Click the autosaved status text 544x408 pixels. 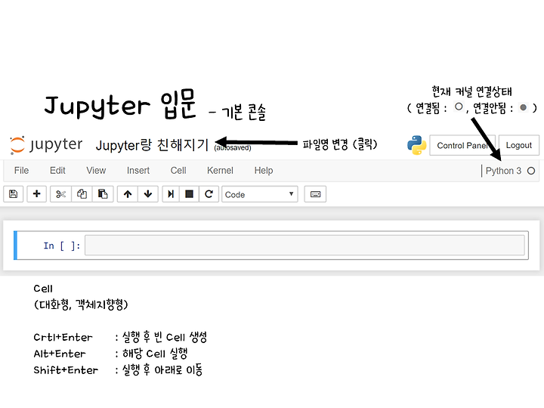click(233, 148)
